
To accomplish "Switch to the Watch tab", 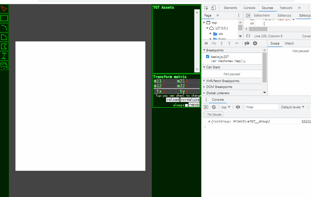I will click(289, 43).
